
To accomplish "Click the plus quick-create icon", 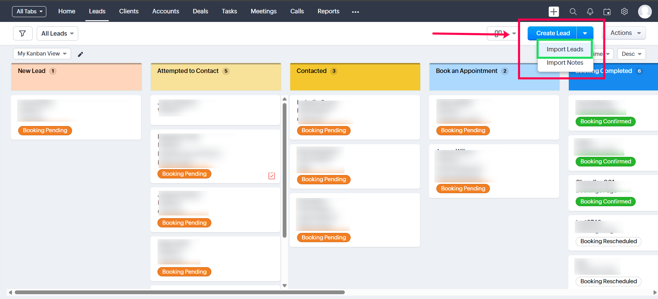I will point(553,12).
